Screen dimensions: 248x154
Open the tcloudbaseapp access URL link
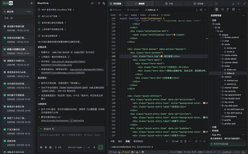point(63,63)
